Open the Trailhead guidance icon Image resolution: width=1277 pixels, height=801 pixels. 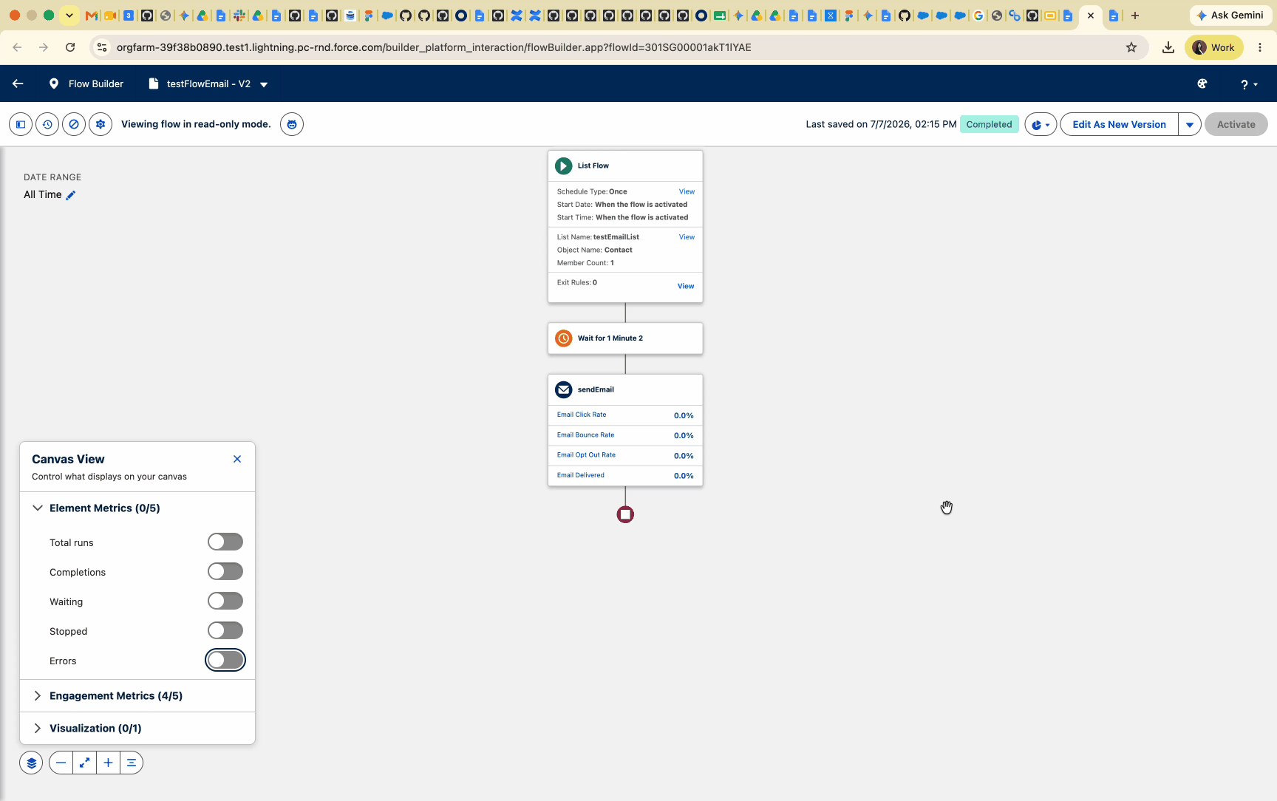[1202, 83]
